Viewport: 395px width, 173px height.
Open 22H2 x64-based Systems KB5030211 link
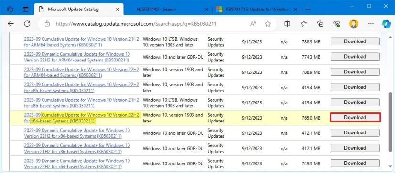pos(81,118)
